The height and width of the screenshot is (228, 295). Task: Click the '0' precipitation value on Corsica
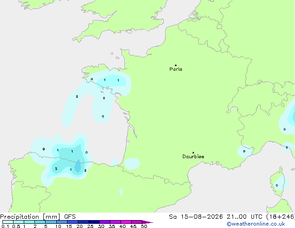[x=277, y=186]
